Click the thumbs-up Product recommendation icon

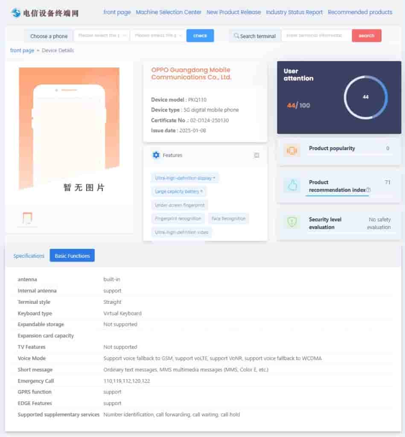(x=292, y=185)
